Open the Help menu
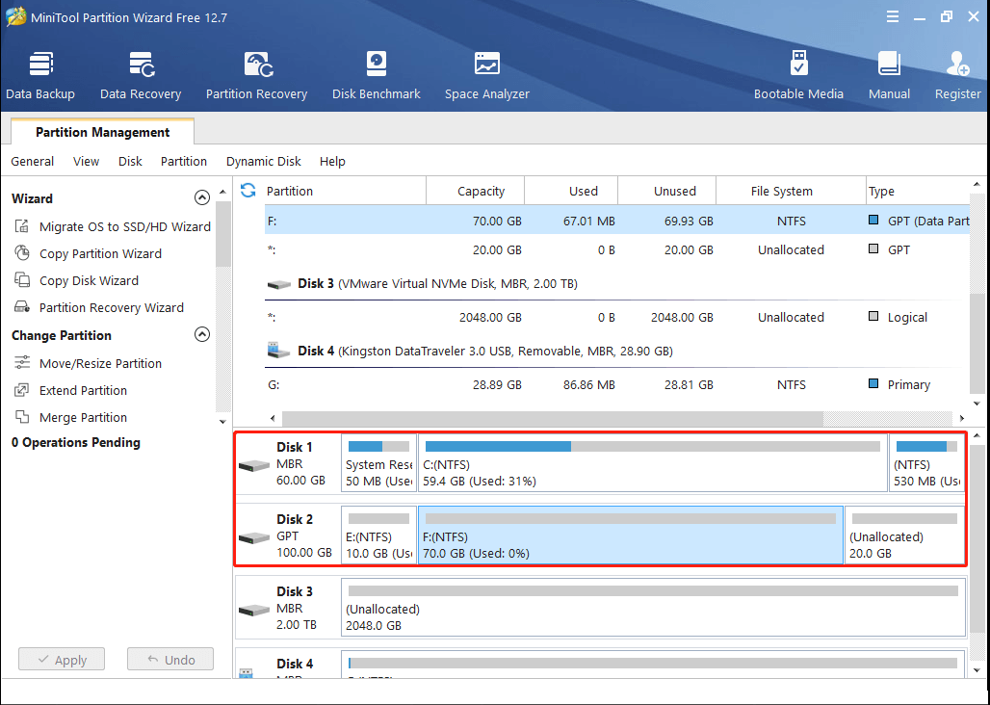Image resolution: width=990 pixels, height=705 pixels. (x=332, y=162)
